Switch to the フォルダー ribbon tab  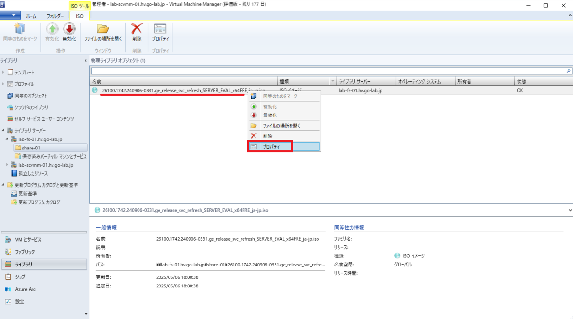[x=55, y=16]
